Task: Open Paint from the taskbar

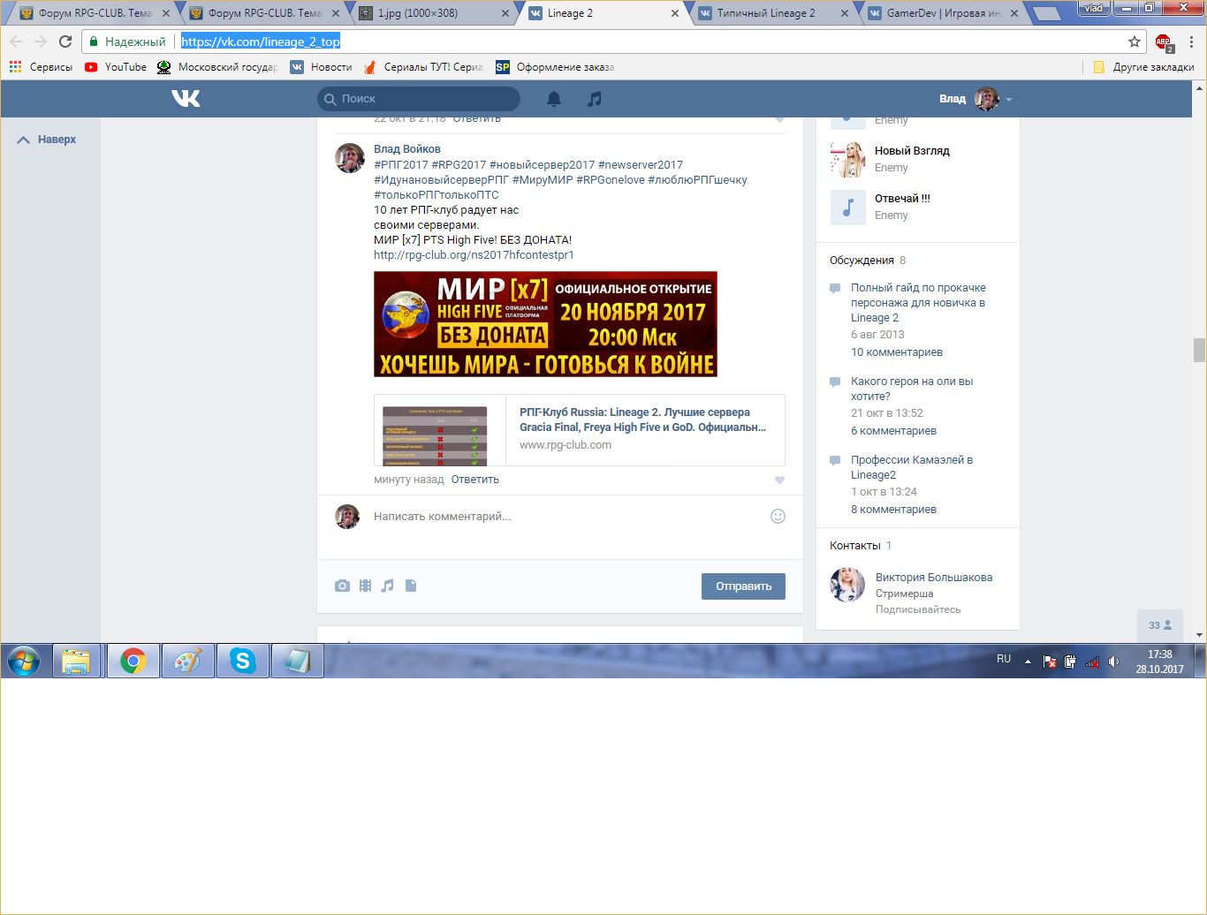Action: [188, 661]
